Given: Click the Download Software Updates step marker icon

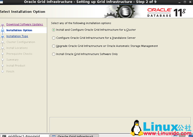Looking at the screenshot, I should (2, 25).
